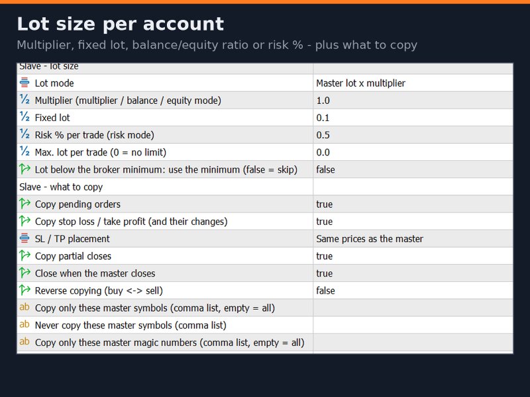This screenshot has height=397, width=530.
Task: Toggle Close when the master closes value
Action: [413, 273]
